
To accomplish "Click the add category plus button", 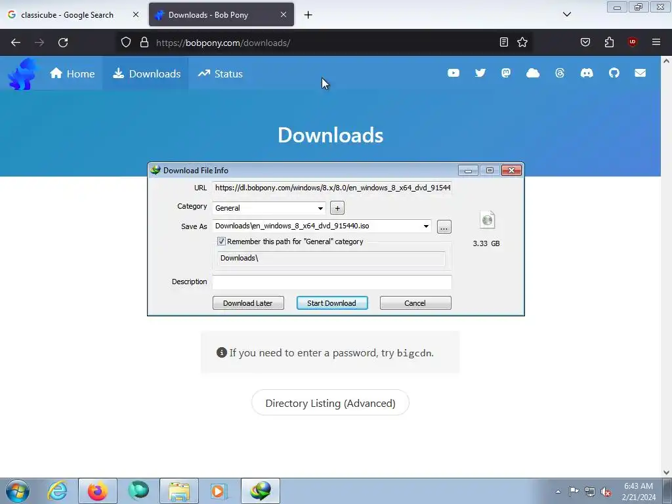I will 337,208.
